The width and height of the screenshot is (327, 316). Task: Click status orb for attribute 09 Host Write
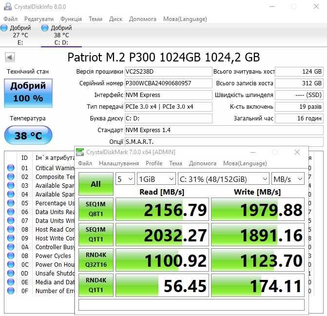[11, 238]
